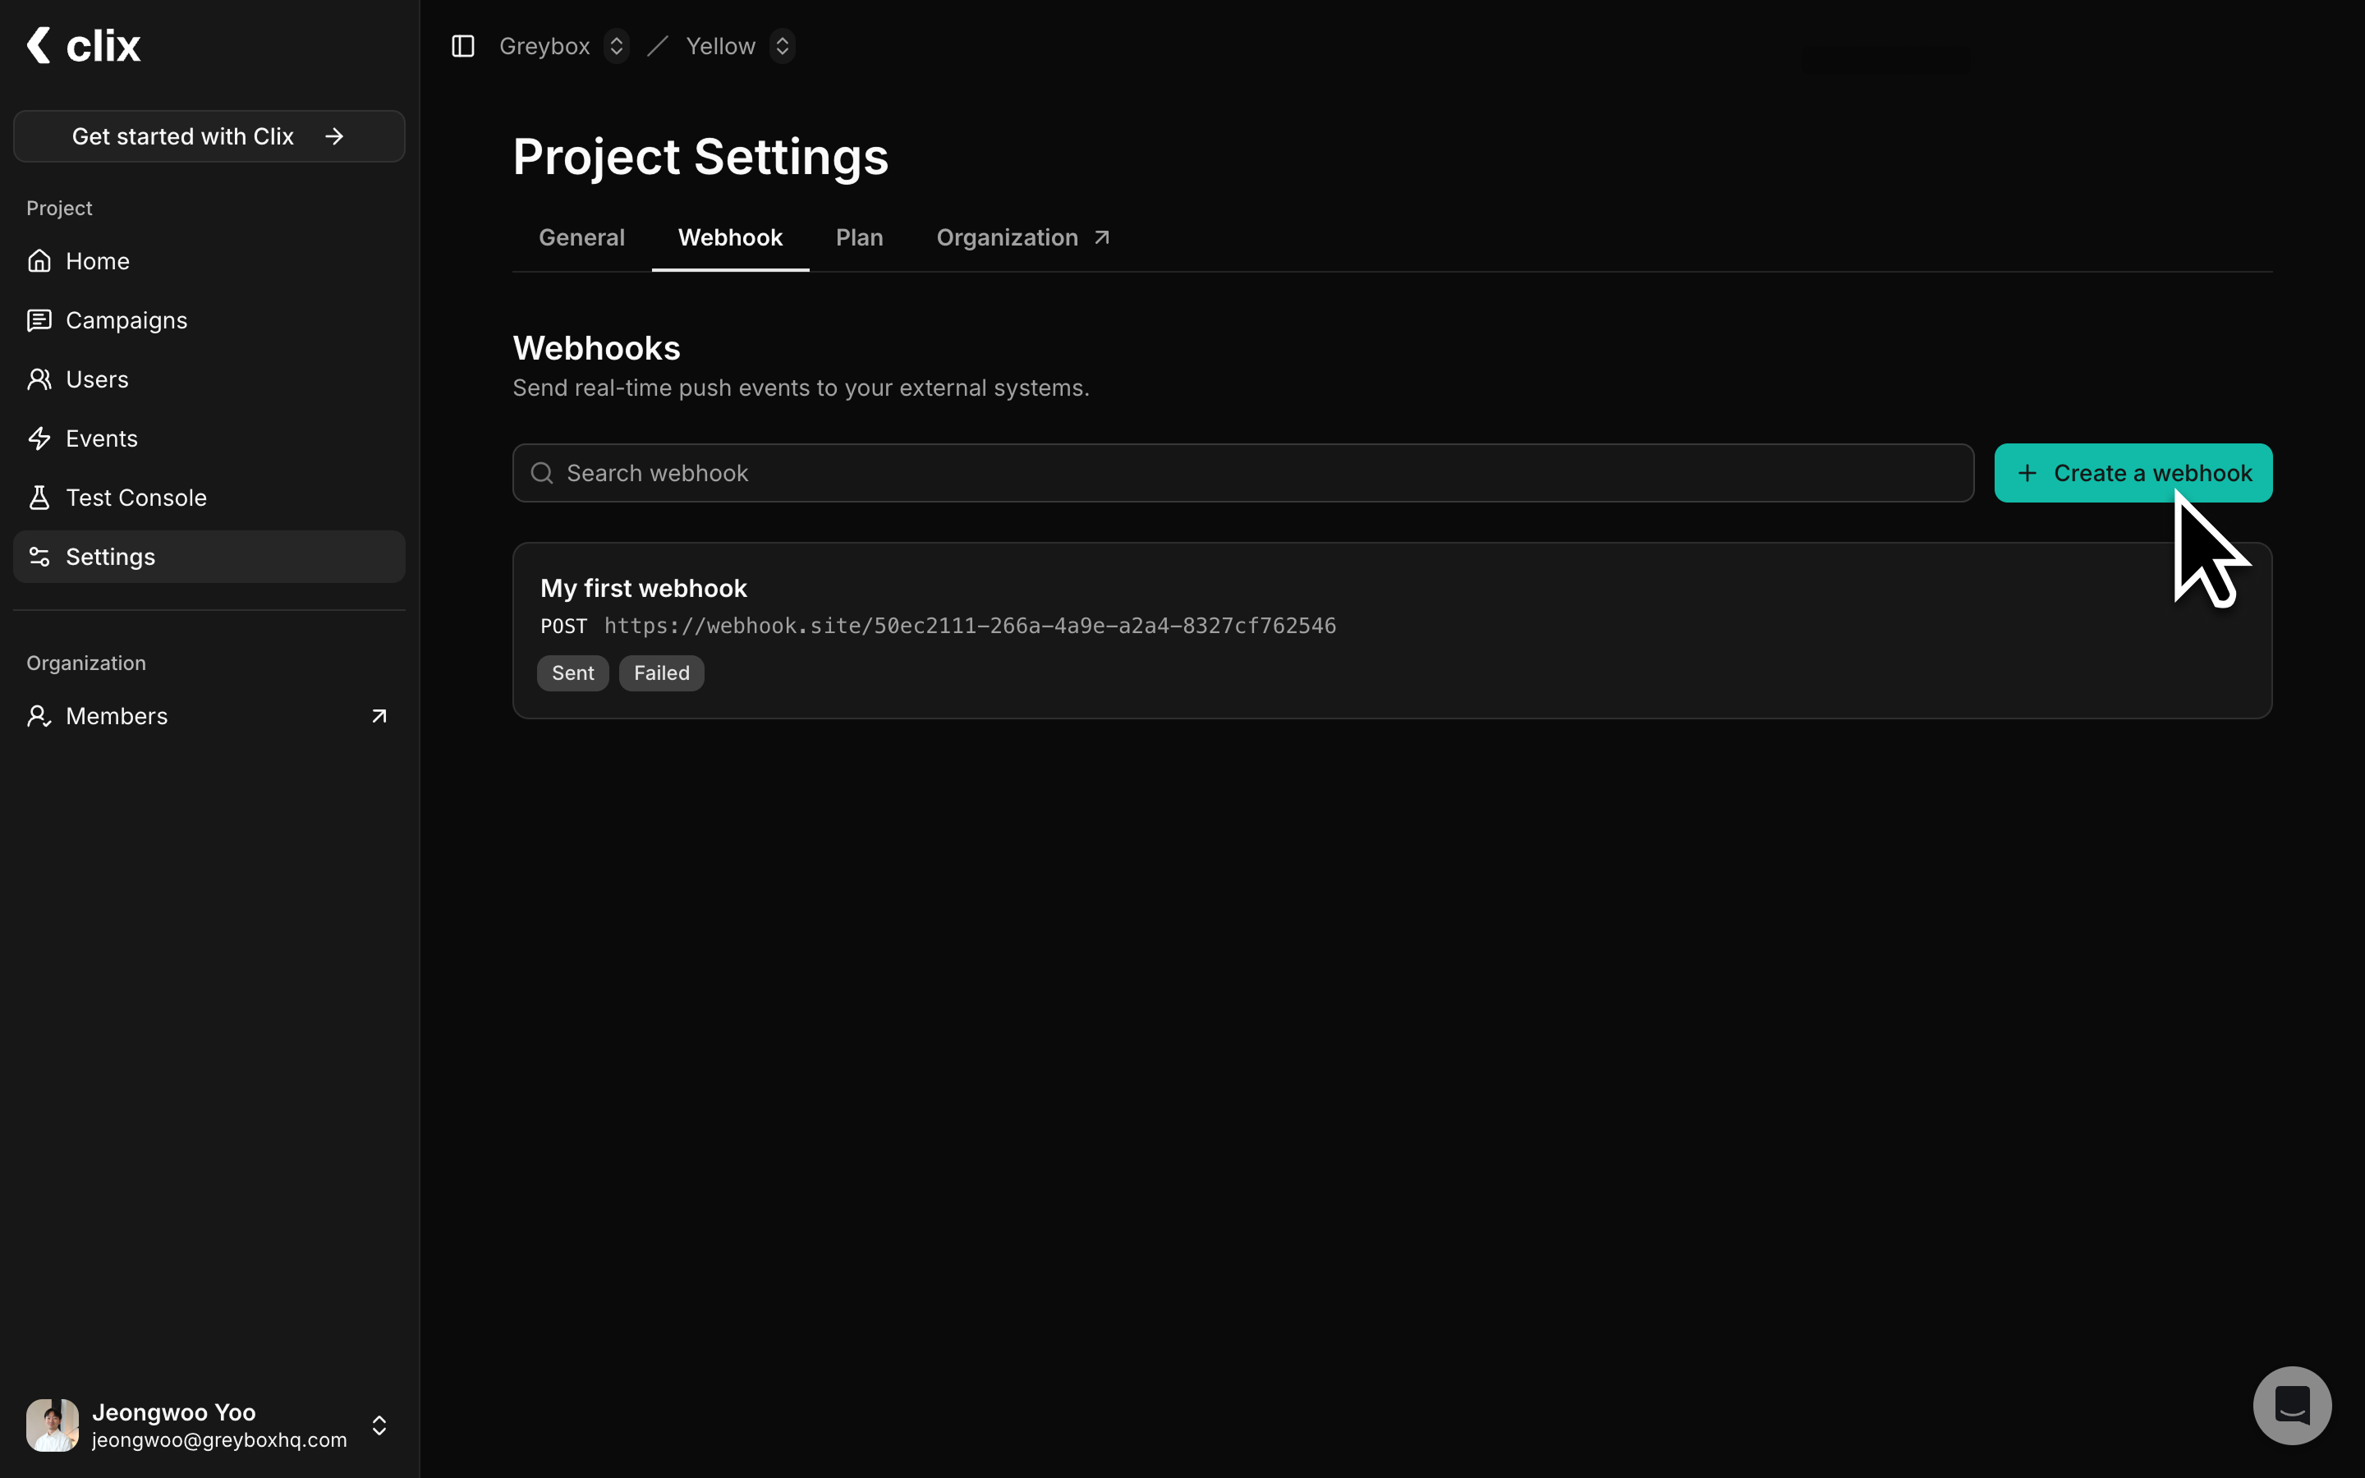
Task: Toggle the Failed status filter
Action: (660, 672)
